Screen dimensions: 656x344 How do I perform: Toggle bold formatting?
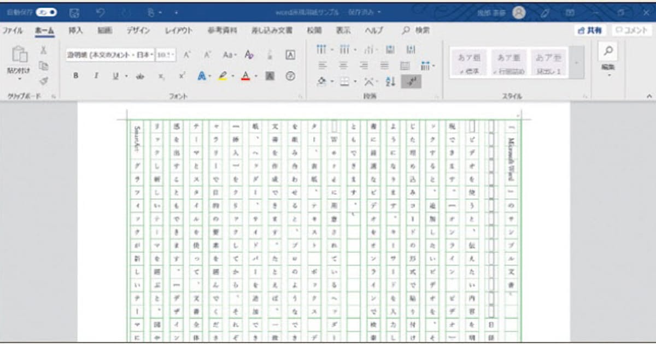(75, 75)
